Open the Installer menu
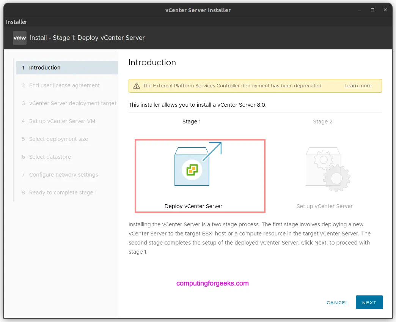 (16, 22)
